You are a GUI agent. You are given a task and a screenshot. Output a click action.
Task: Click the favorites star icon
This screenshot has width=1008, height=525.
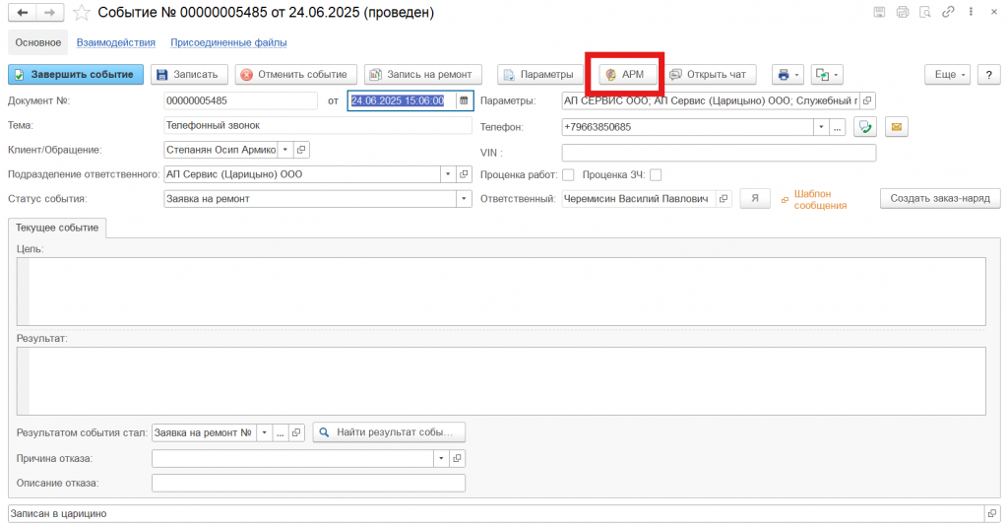pyautogui.click(x=83, y=13)
